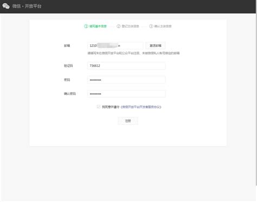Select step 2 登记主体信息 tab
The image size is (257, 202).
[128, 26]
